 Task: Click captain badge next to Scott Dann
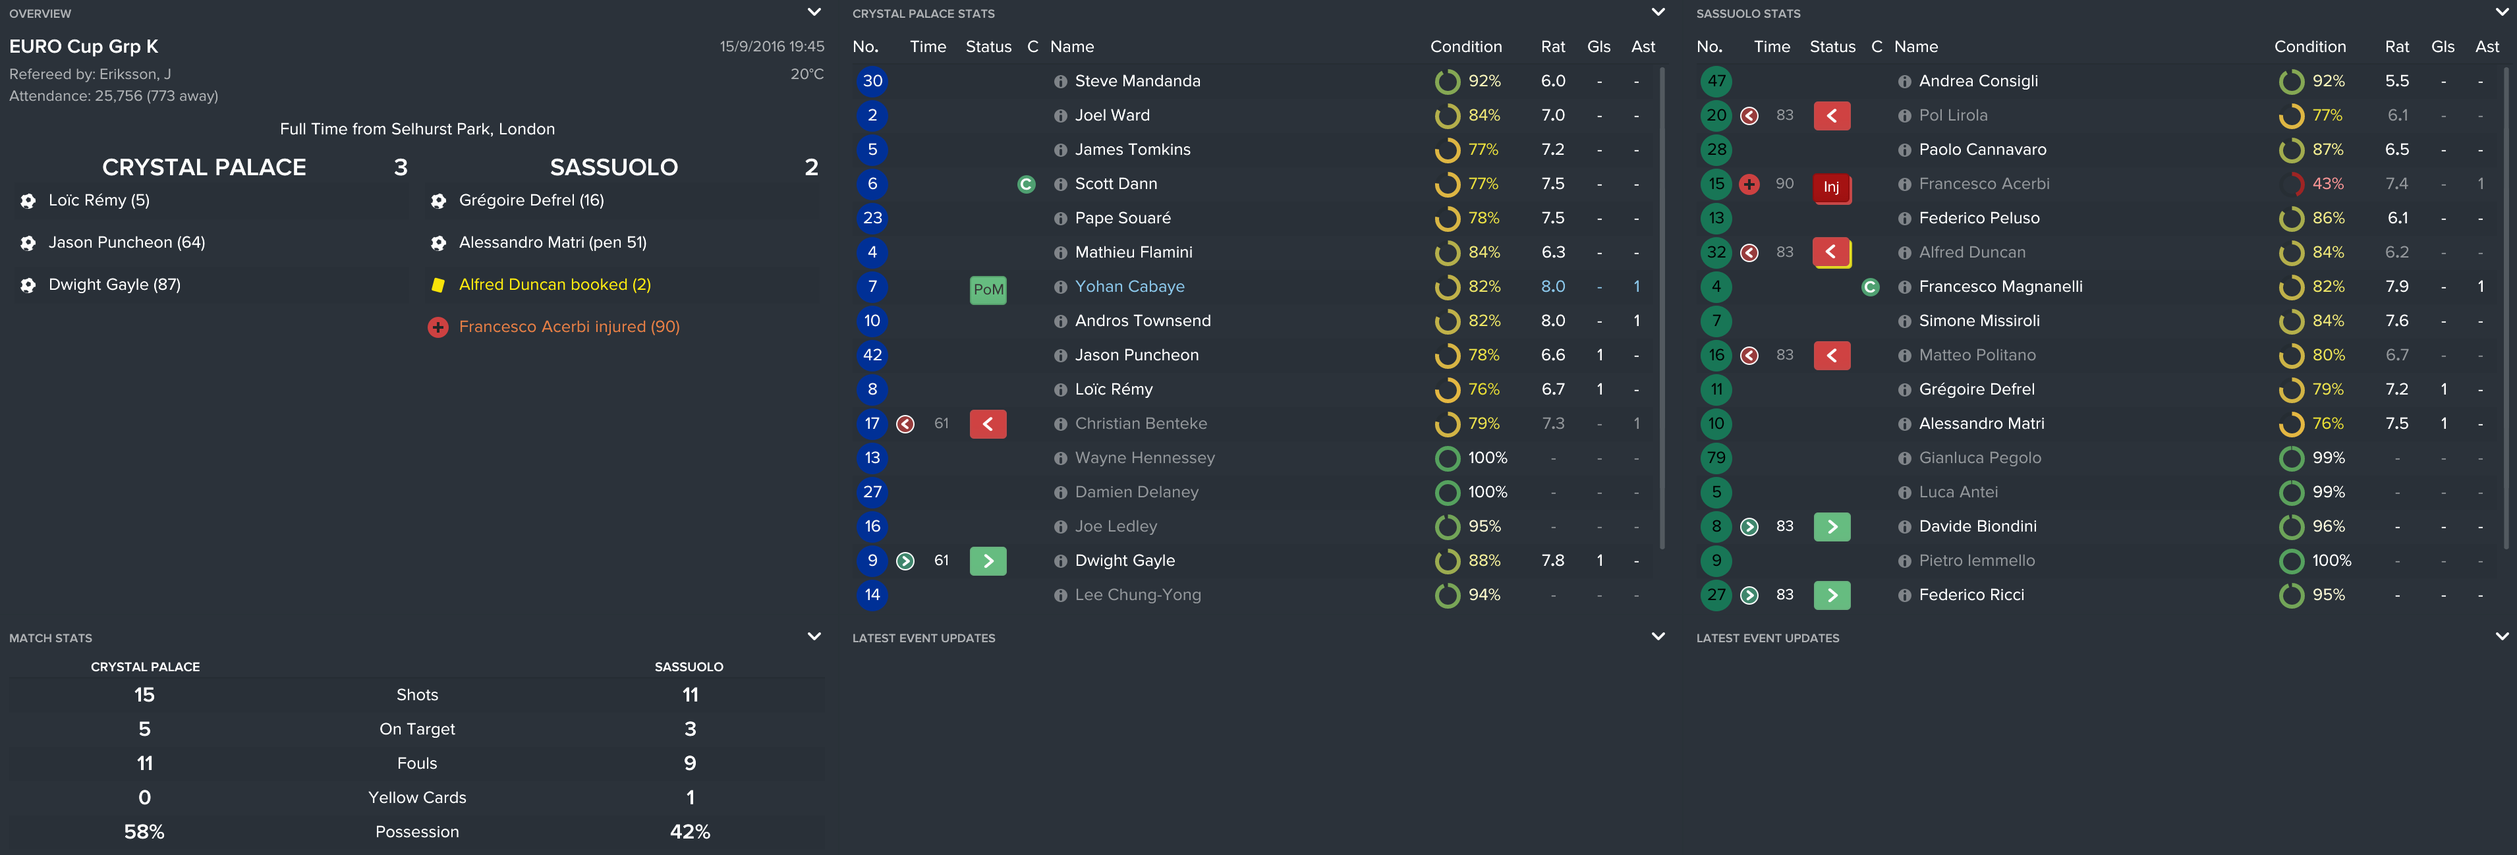1026,184
